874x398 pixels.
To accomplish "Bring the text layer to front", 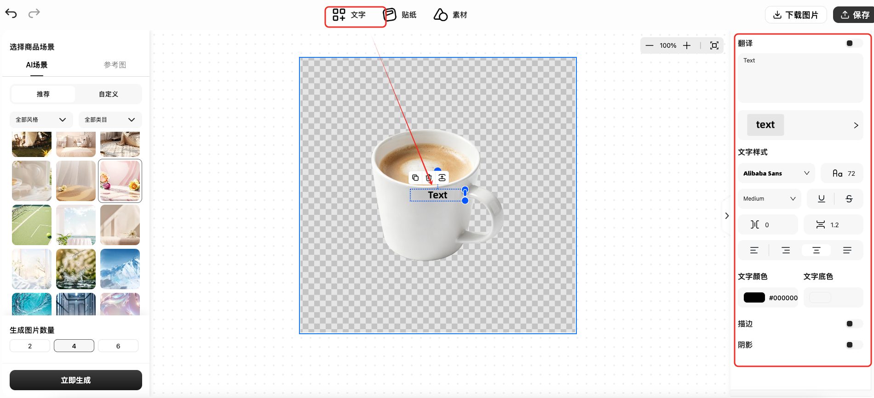I will tap(442, 178).
